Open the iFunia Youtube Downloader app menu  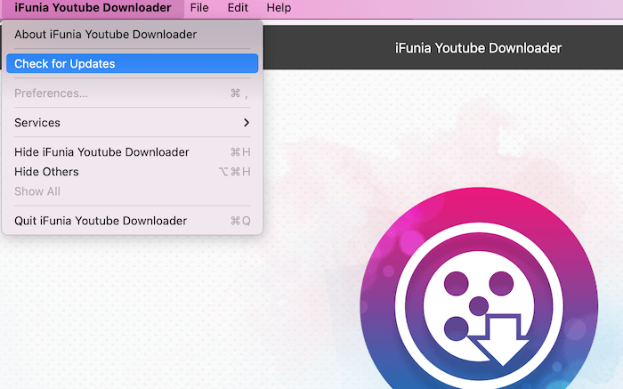point(93,8)
